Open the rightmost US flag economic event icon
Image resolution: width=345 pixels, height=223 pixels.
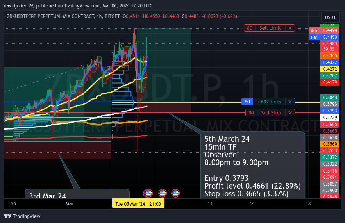coord(175,193)
